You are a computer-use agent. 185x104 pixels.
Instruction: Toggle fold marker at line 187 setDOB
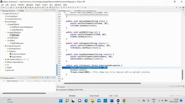[61, 32]
